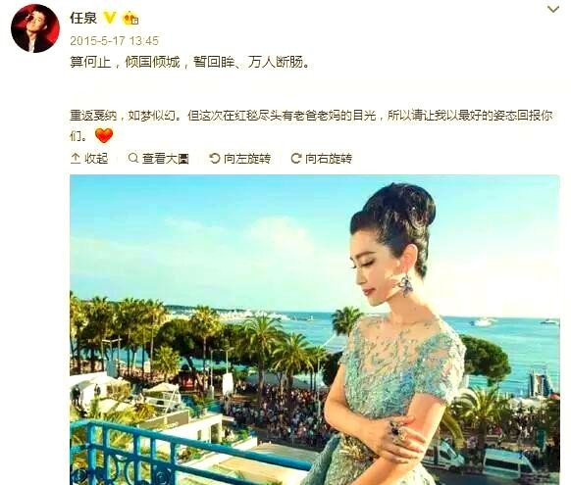
Task: Open the post timestamp 2015-5-17 13:45
Action: click(115, 41)
